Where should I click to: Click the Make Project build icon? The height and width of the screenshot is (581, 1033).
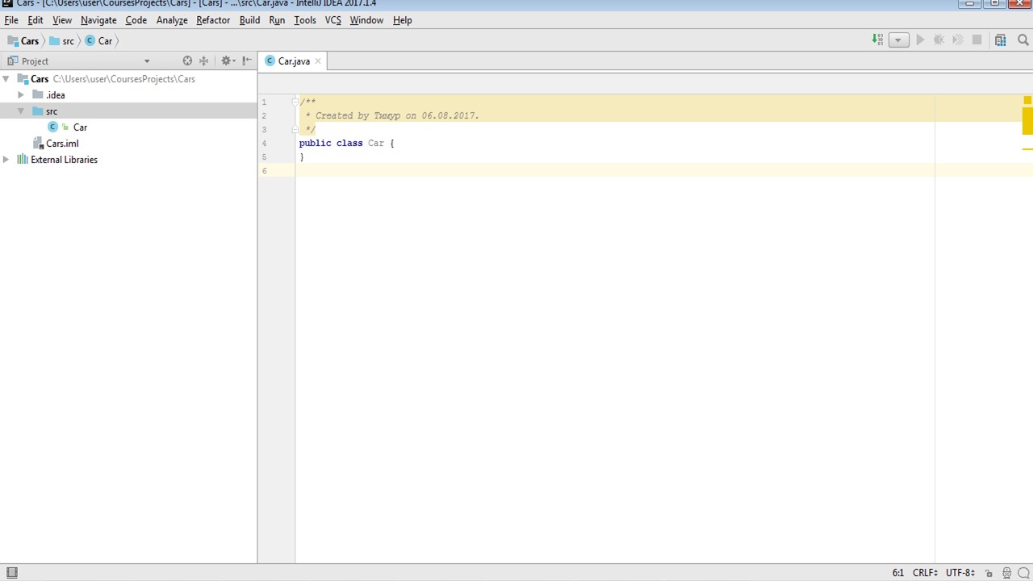pos(877,40)
